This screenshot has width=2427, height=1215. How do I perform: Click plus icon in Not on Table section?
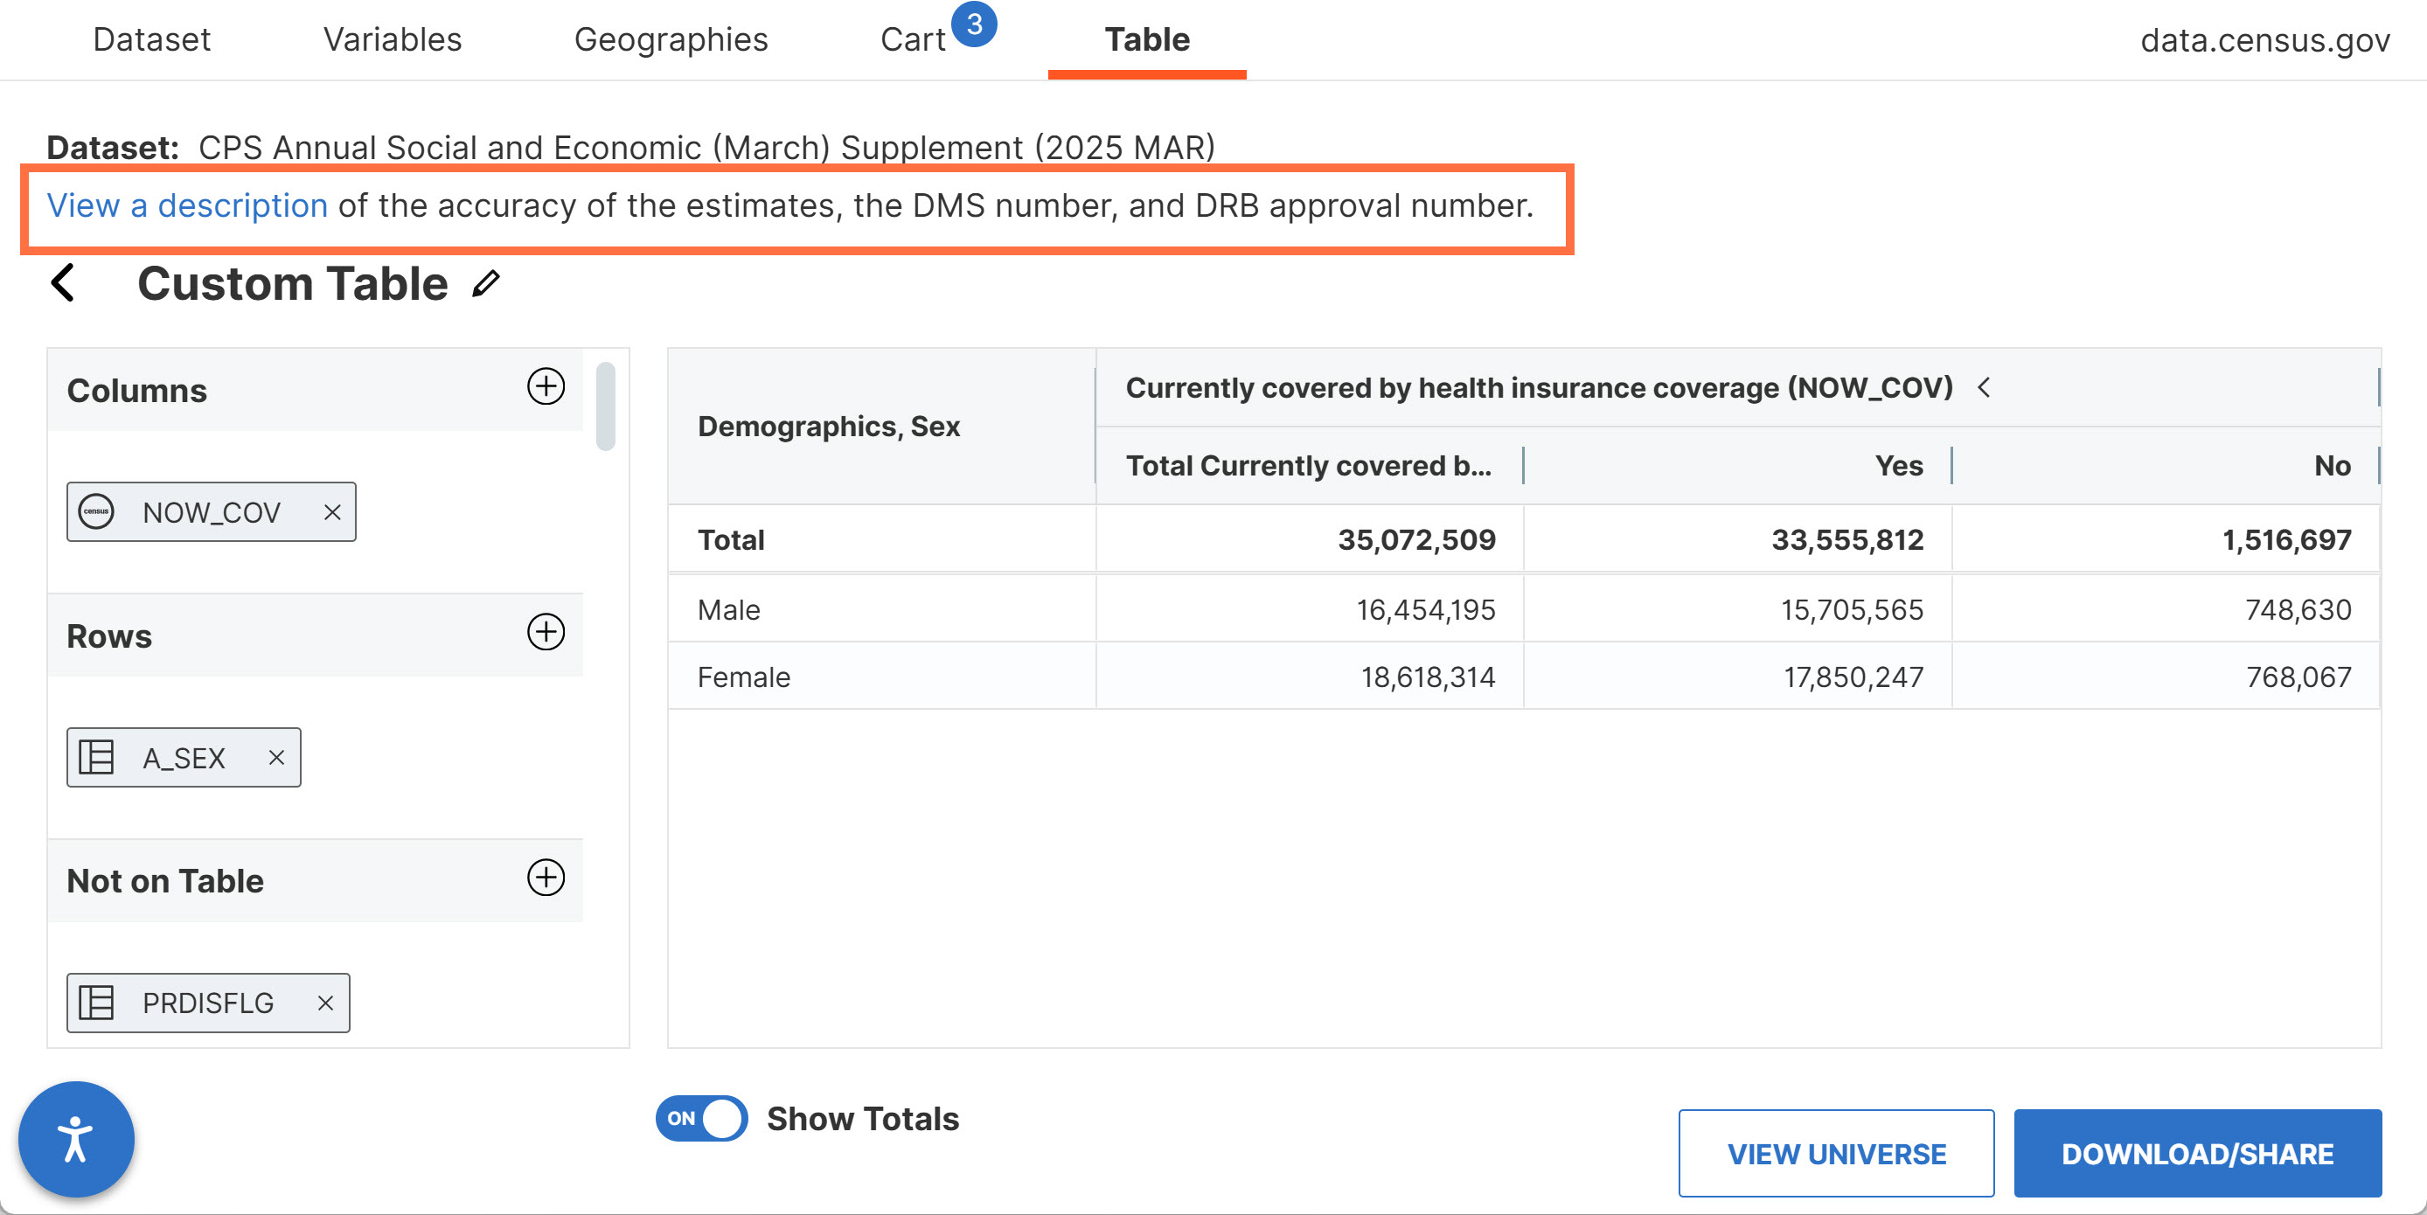(x=546, y=878)
